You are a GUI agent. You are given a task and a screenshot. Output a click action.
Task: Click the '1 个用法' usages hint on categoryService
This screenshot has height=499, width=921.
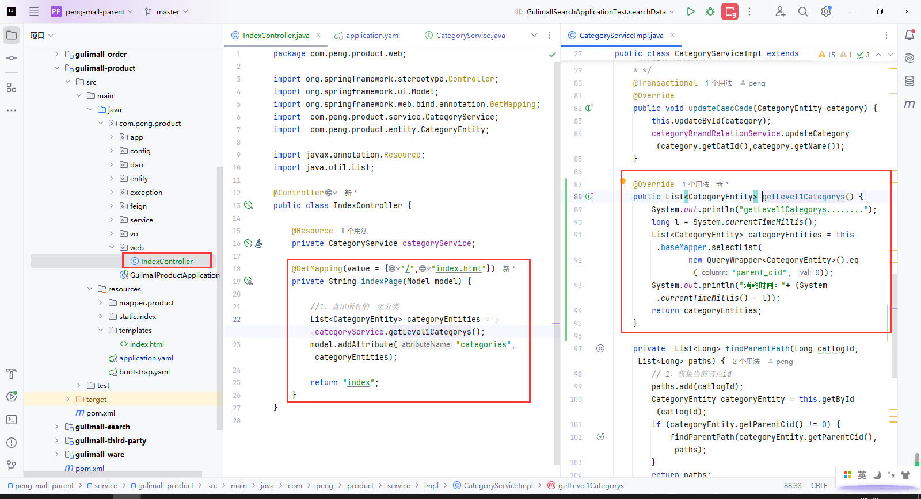click(354, 231)
